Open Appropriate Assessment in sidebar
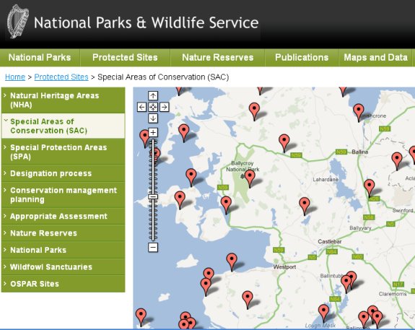Screen dimensions: 415x330 [x=63, y=217]
